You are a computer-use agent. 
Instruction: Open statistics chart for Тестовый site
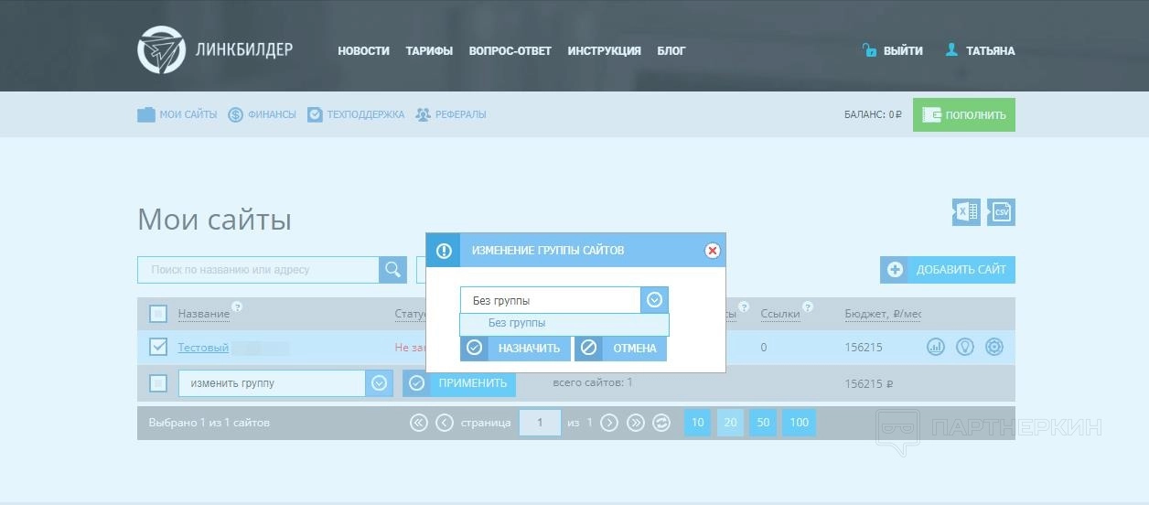tap(935, 347)
